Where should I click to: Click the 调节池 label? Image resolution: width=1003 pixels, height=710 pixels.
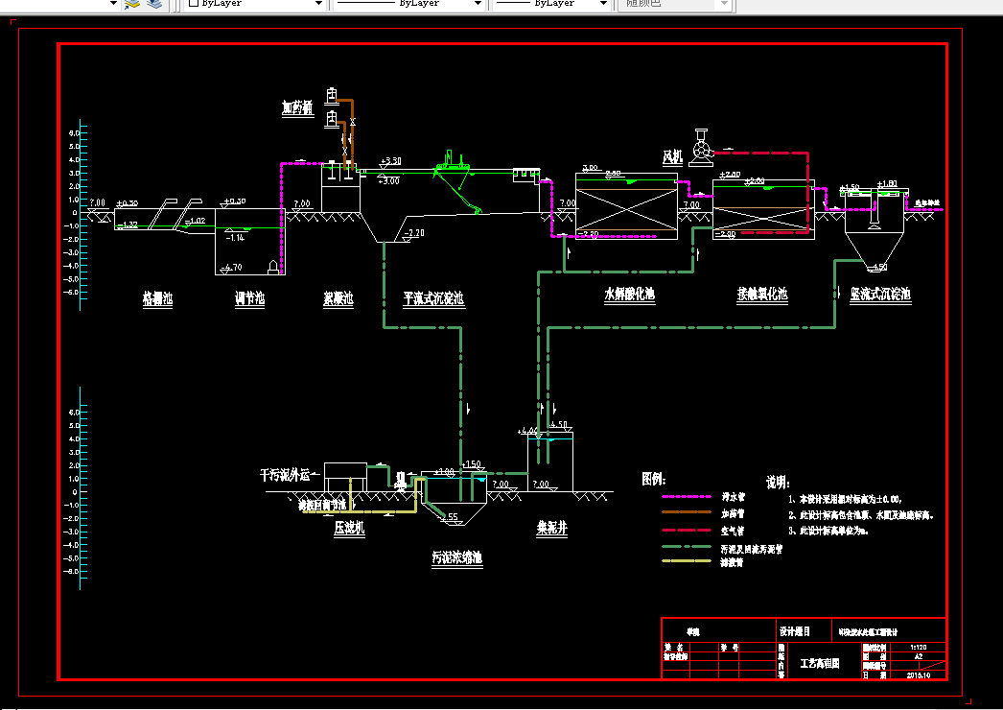249,298
